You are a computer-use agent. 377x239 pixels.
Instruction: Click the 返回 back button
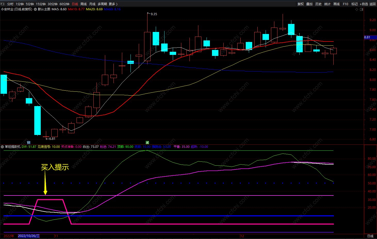373,4
